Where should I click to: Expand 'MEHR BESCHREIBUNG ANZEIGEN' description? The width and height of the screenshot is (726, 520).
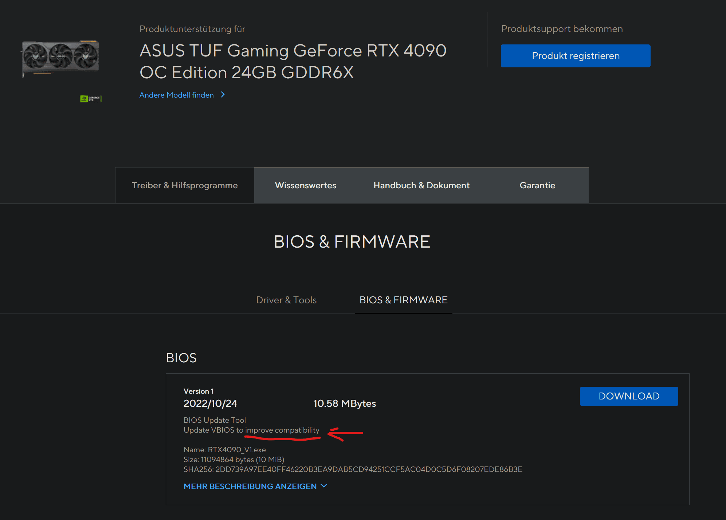tap(250, 486)
